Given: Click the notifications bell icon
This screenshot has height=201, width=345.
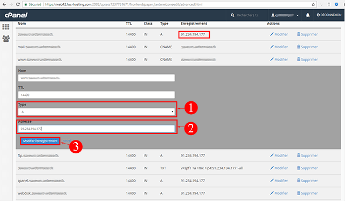Looking at the screenshot, I should click(x=307, y=15).
